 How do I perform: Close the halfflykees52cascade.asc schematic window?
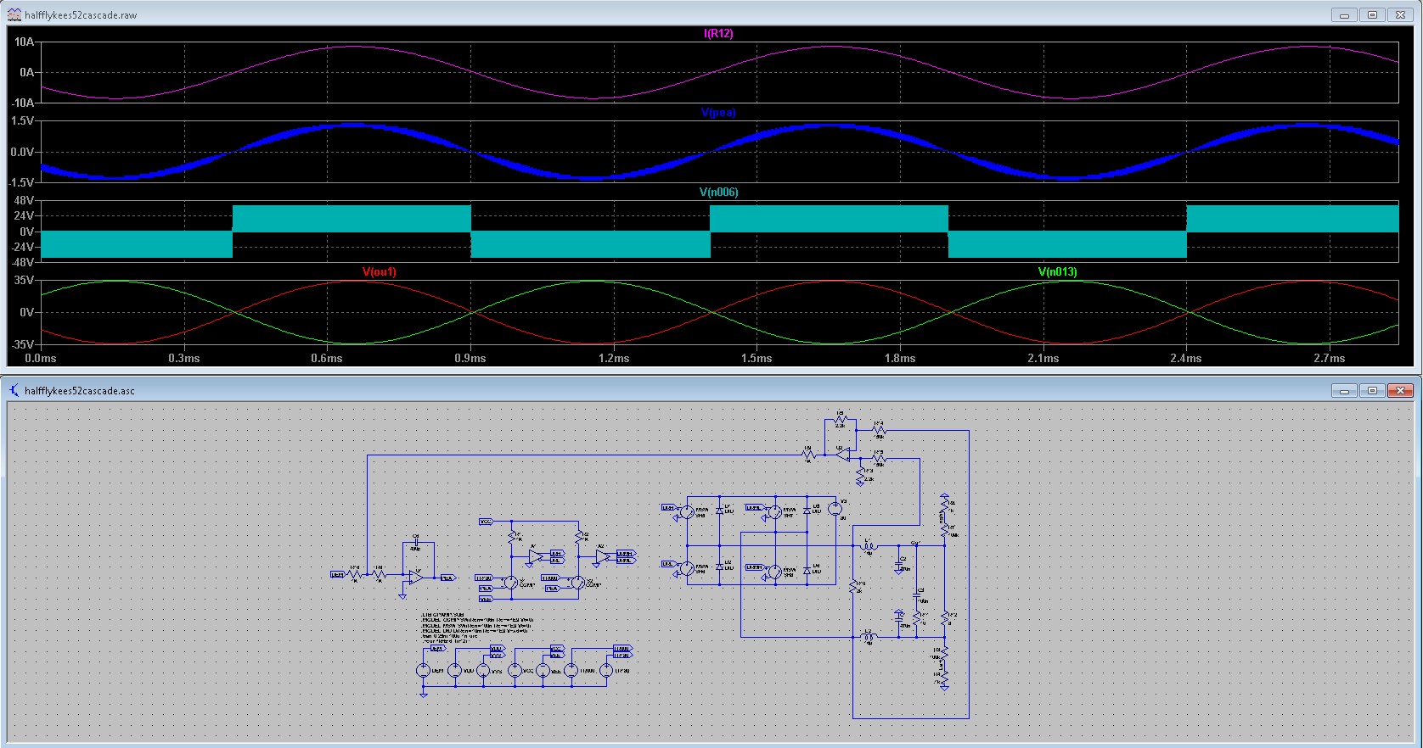coord(1400,390)
